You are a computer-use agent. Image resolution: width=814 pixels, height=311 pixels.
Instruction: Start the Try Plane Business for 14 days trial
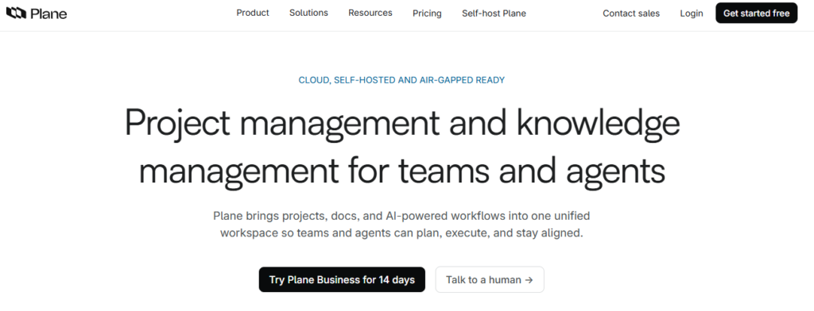[x=342, y=279]
